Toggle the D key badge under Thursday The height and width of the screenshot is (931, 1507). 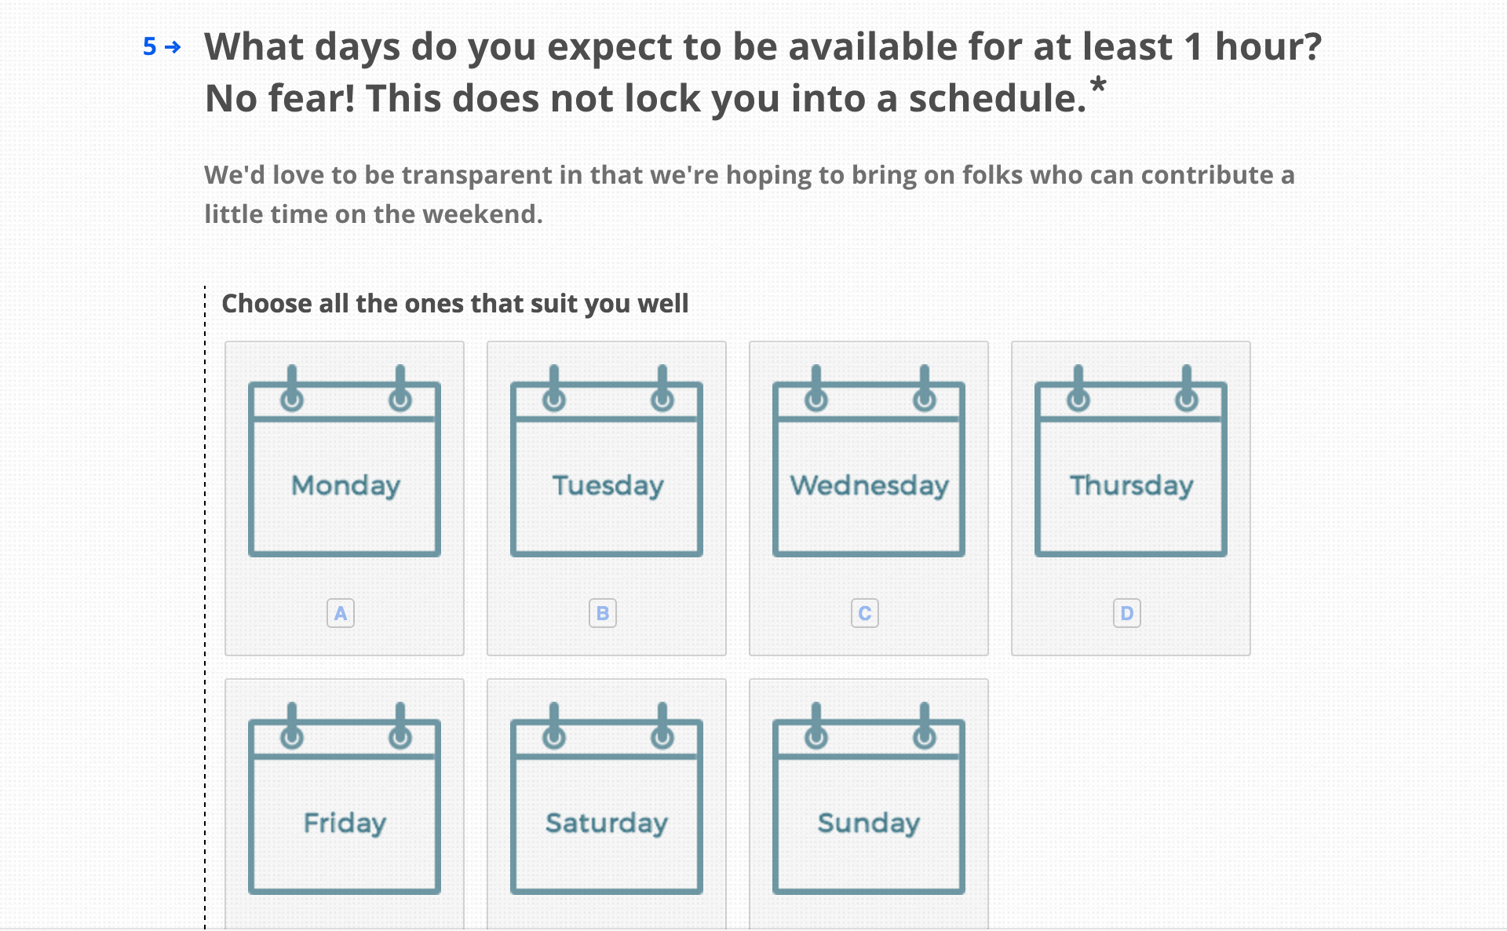pyautogui.click(x=1127, y=613)
